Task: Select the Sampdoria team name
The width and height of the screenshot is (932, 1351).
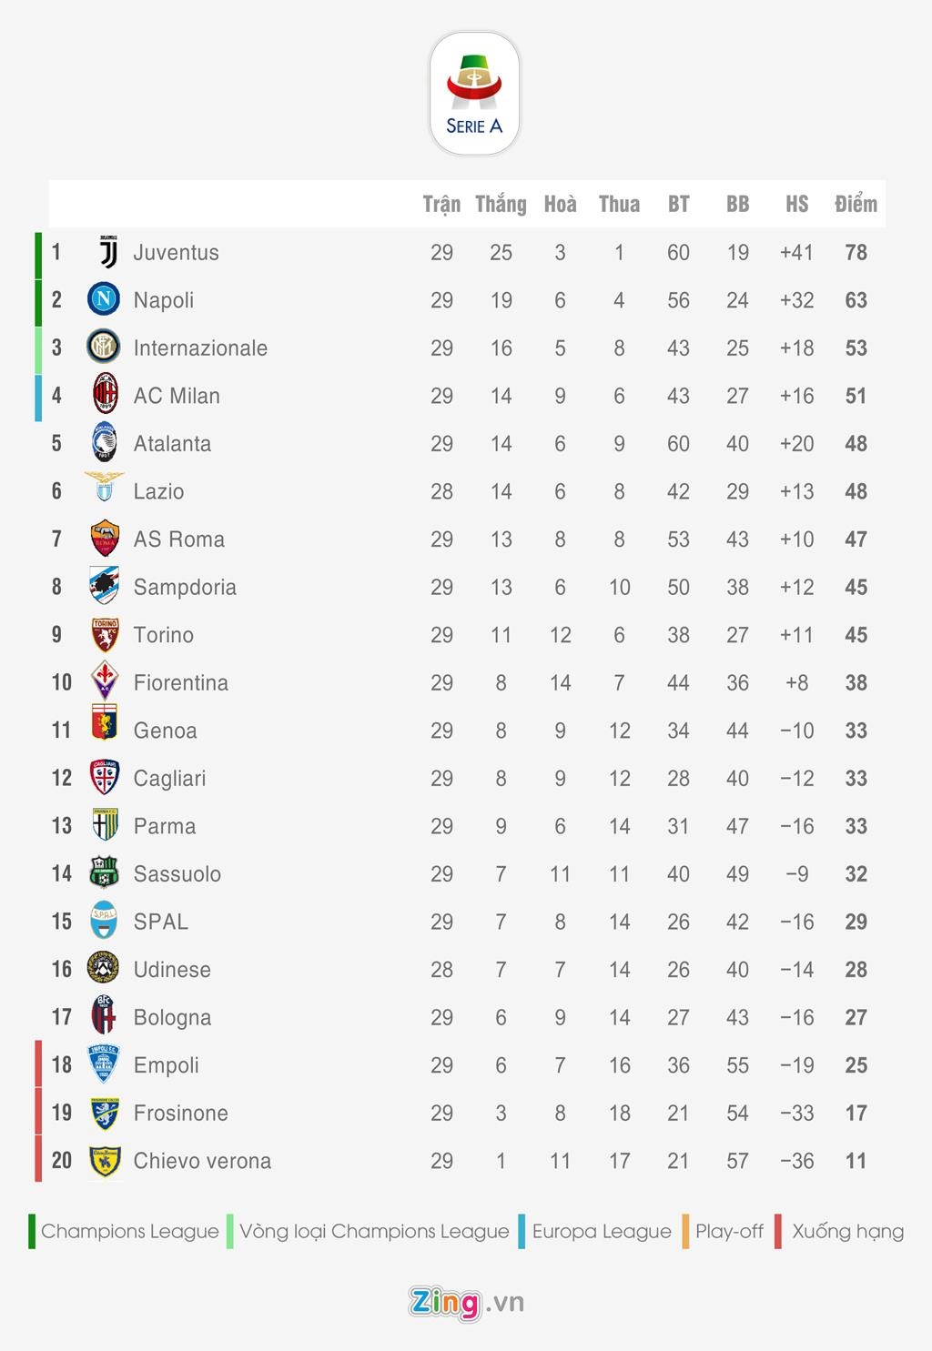Action: coord(185,588)
